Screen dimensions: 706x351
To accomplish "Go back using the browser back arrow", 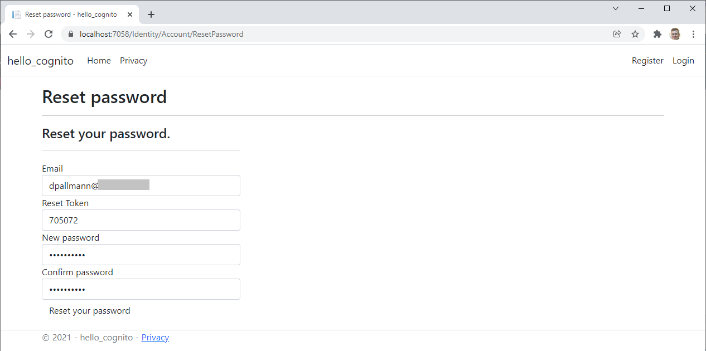I will [13, 34].
